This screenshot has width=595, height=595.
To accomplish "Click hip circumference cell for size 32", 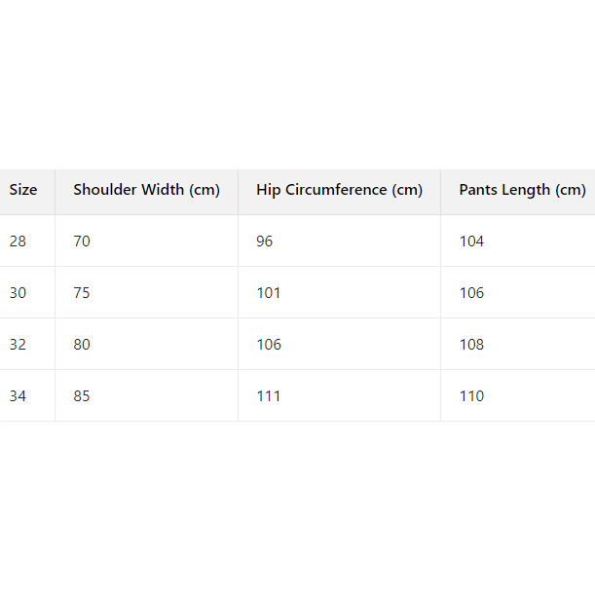I will [269, 345].
